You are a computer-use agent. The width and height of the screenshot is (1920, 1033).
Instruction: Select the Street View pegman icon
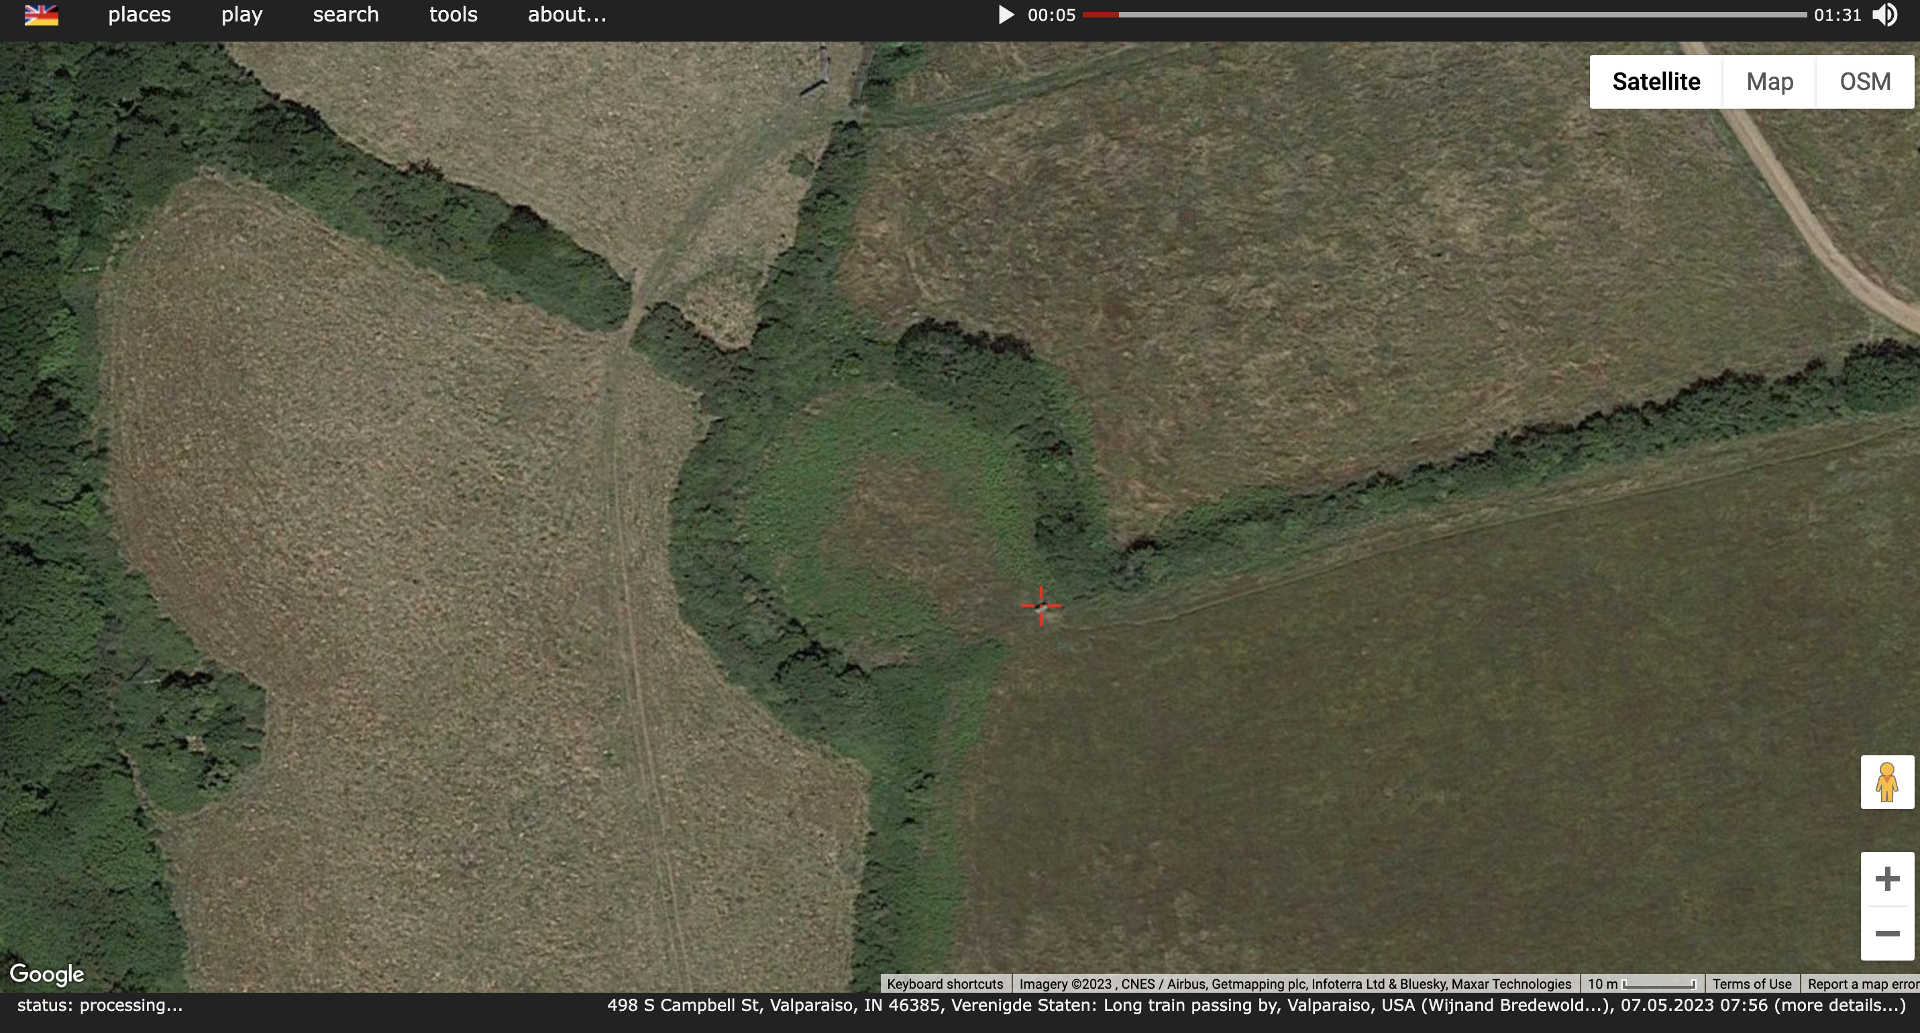coord(1886,782)
